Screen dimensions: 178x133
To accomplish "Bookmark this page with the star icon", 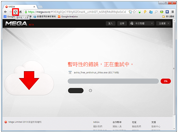I will (134, 12).
